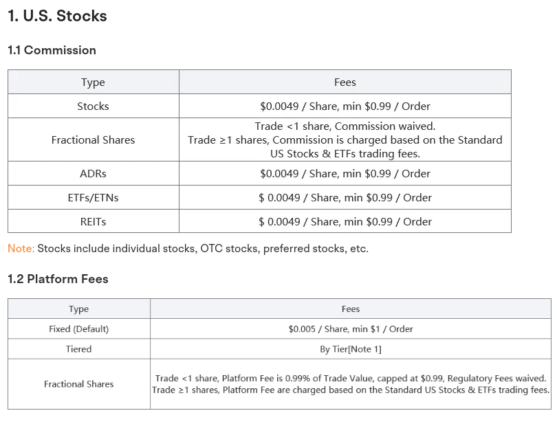557x424 pixels.
Task: Click the "Fees" header in Commission table
Action: pyautogui.click(x=345, y=82)
